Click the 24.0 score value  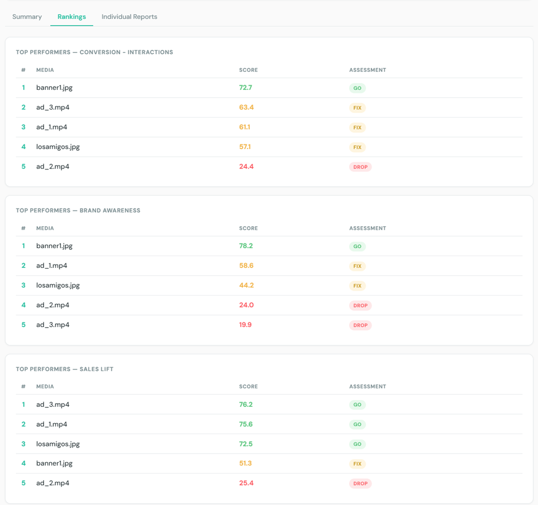click(x=246, y=306)
